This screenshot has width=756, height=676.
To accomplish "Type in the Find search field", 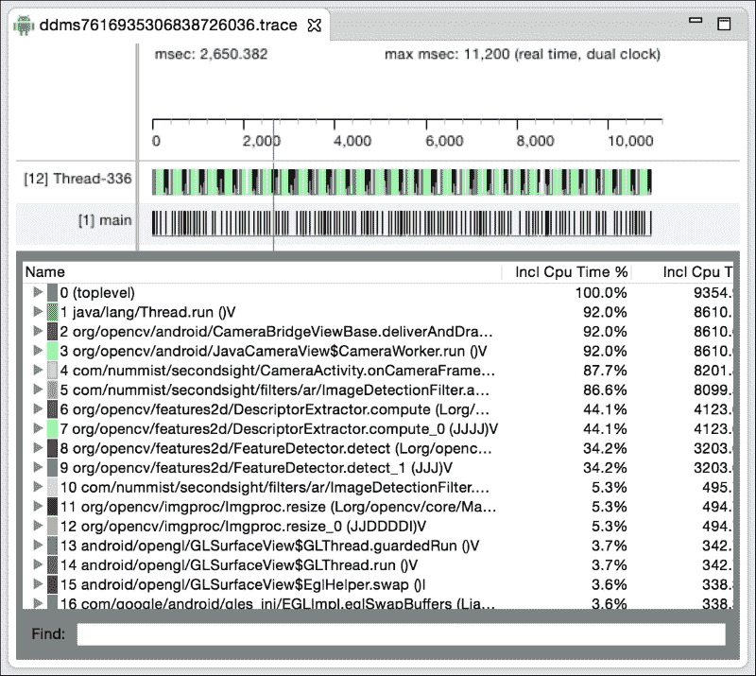I will click(401, 633).
